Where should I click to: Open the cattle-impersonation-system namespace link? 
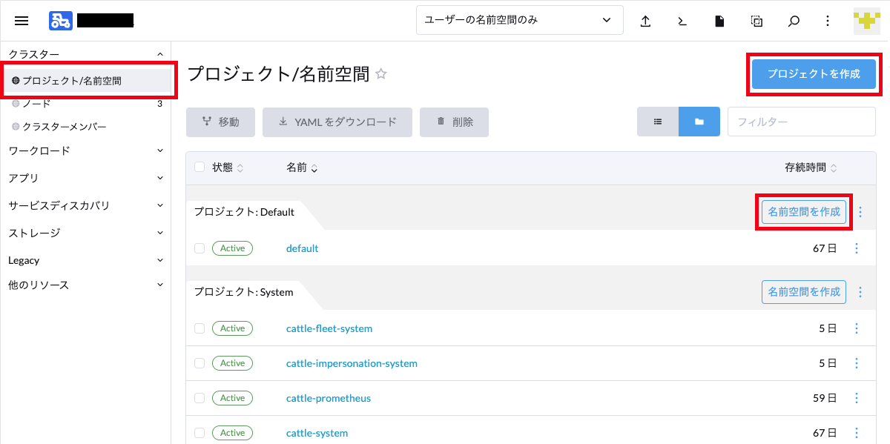tap(352, 363)
